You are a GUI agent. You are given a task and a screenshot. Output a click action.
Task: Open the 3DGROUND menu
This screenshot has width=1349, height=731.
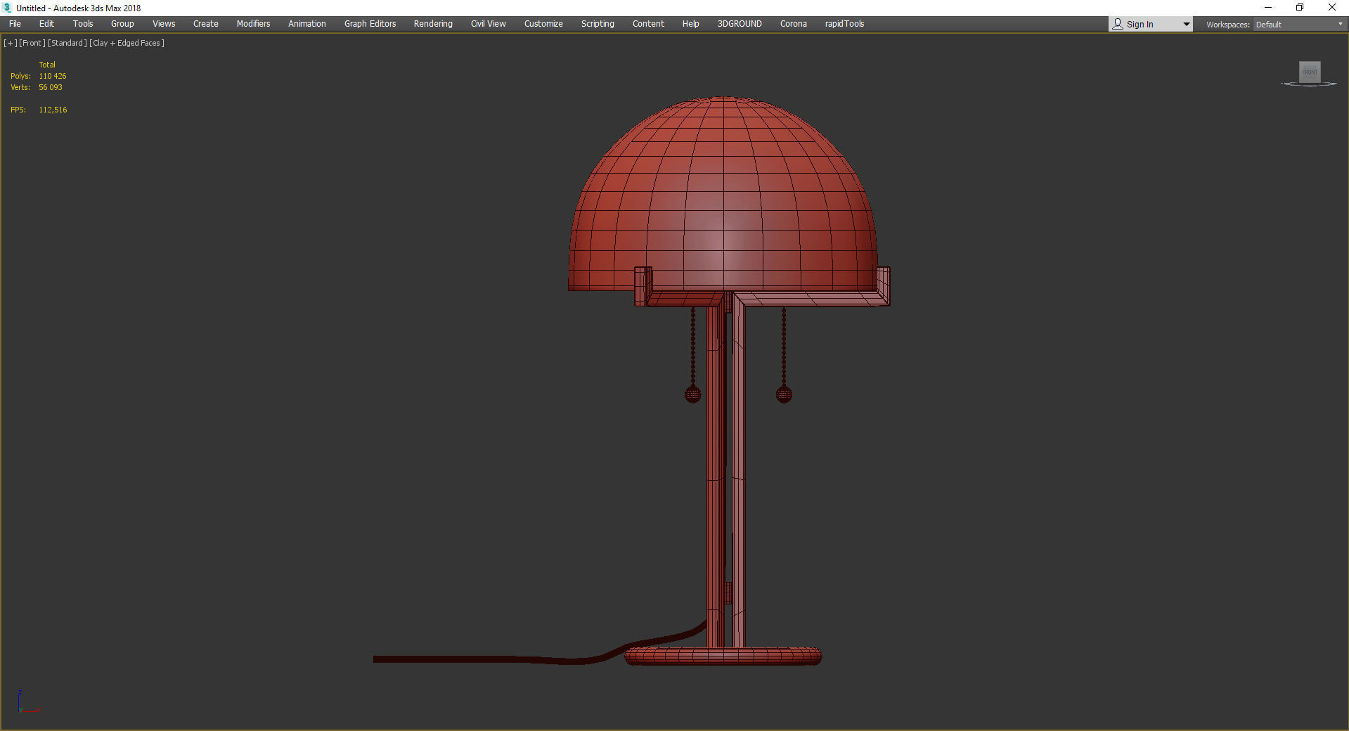click(x=739, y=23)
